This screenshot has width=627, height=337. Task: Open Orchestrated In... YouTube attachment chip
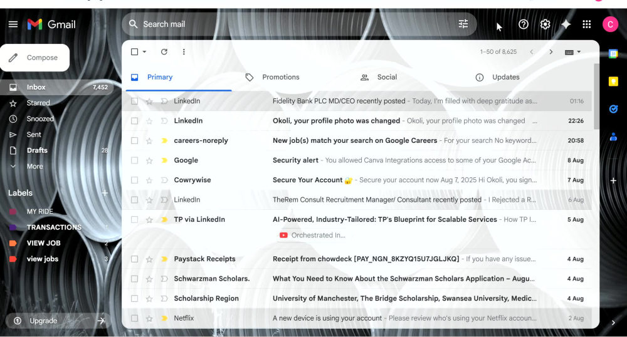click(313, 235)
